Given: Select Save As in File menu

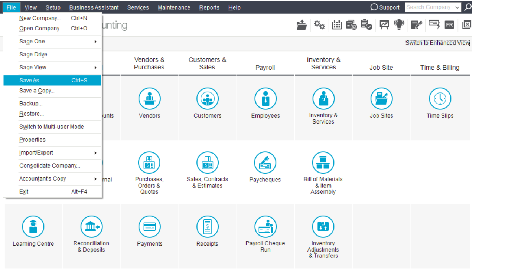Looking at the screenshot, I should [52, 81].
